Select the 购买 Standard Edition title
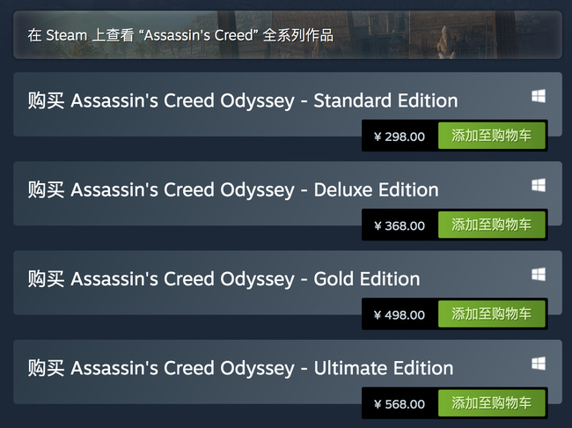The height and width of the screenshot is (428, 572). pos(242,100)
